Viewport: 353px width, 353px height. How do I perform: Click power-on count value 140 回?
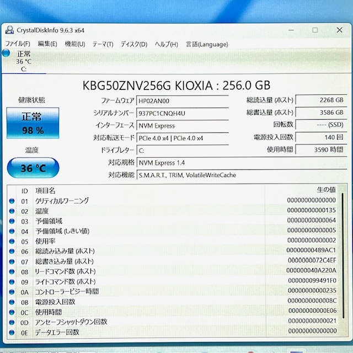(321, 137)
